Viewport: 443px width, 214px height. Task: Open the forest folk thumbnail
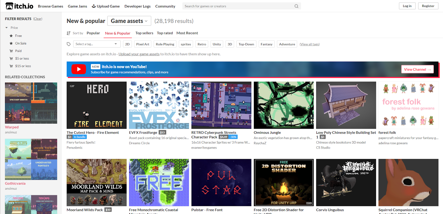(408, 105)
